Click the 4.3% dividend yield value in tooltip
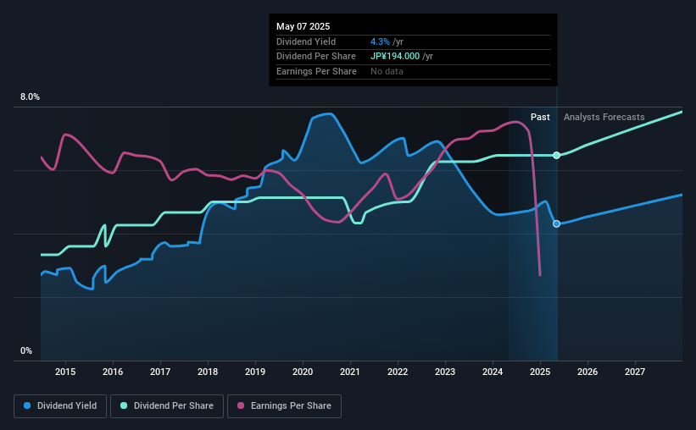The height and width of the screenshot is (430, 696). tap(380, 41)
